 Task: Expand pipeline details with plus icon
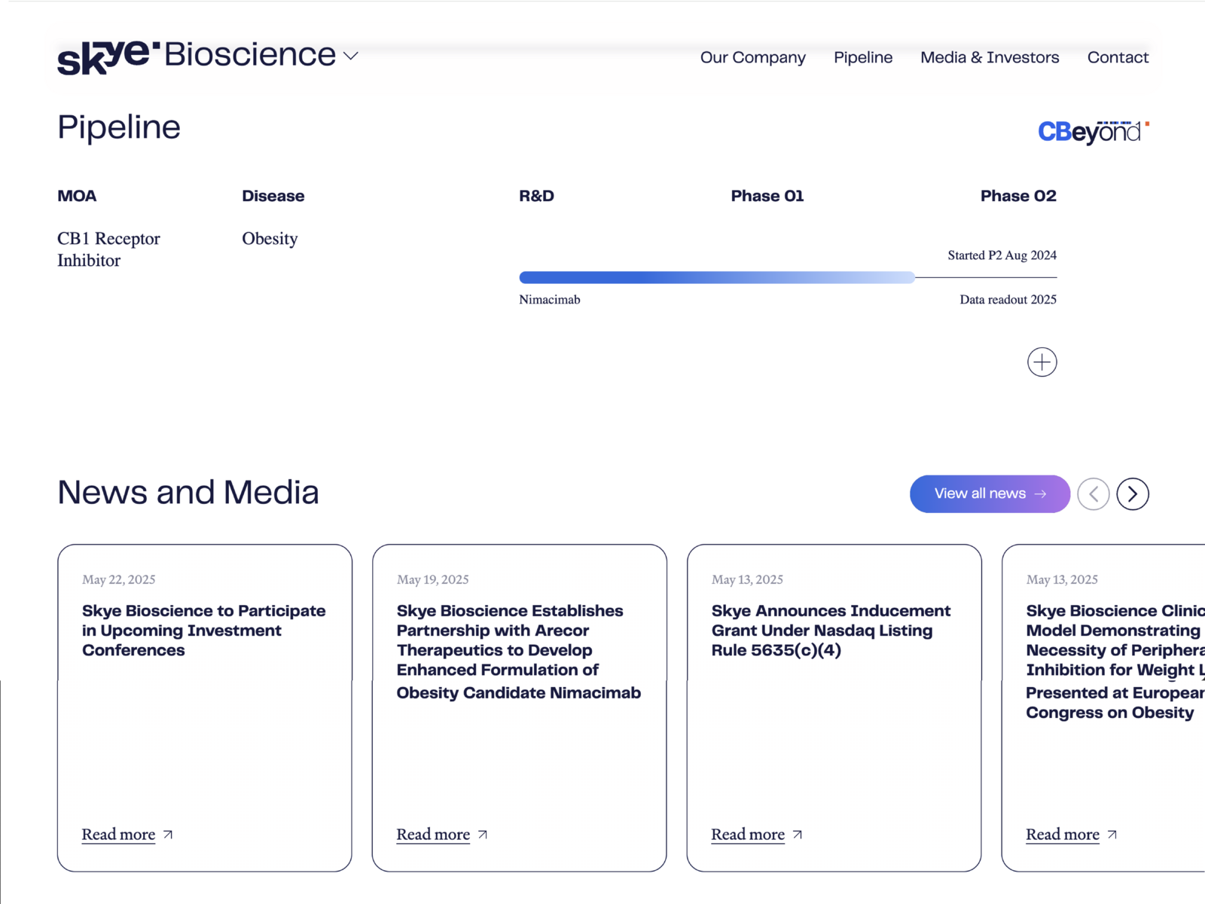point(1042,362)
